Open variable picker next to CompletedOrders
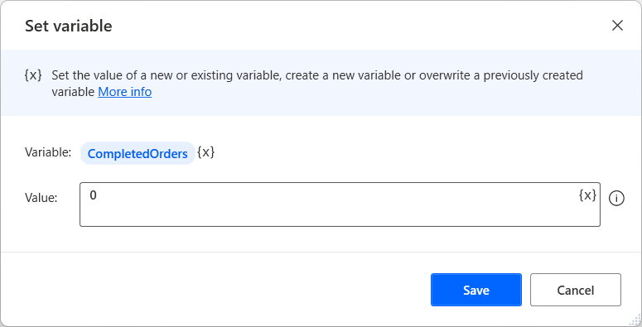Screen dimensions: 642x327 pos(206,152)
